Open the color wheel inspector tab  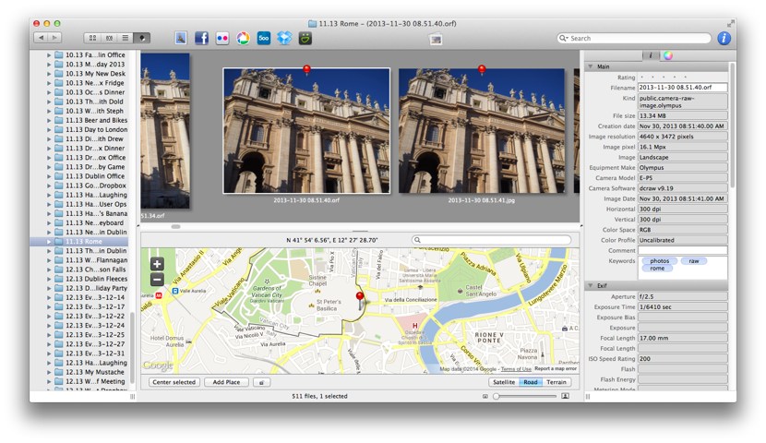click(x=668, y=55)
